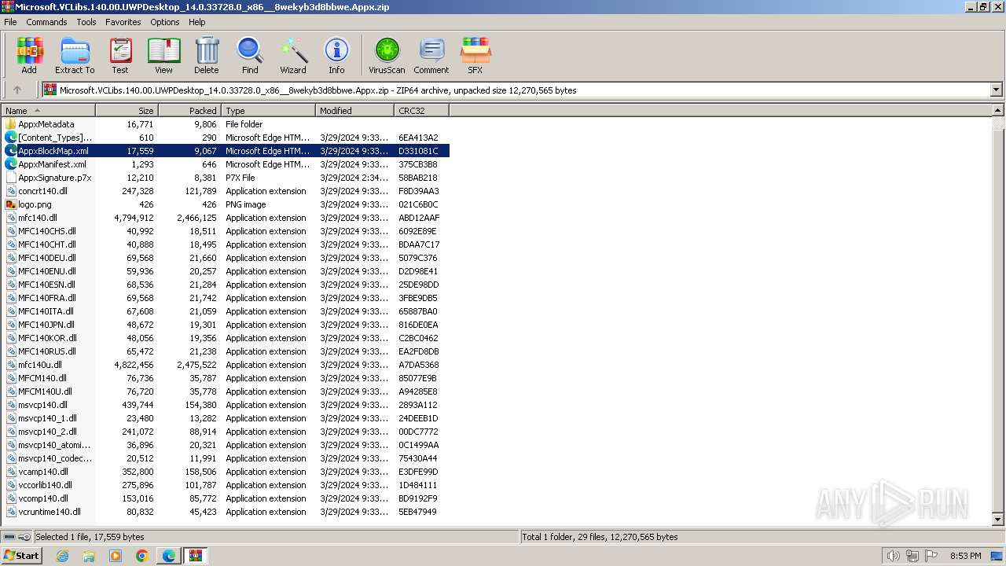The height and width of the screenshot is (566, 1006).
Task: Click the logo.png file icon
Action: 11,204
